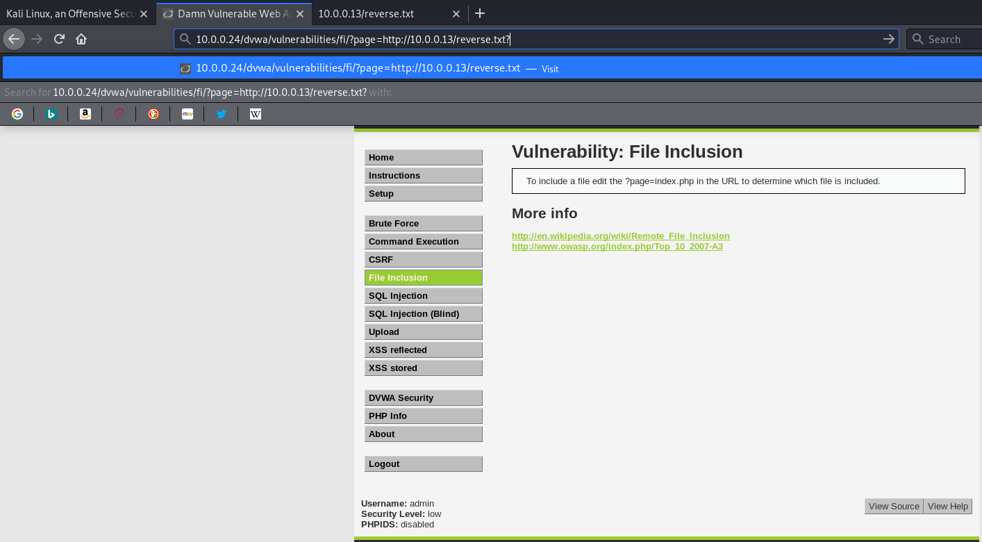Go back to previous page

pyautogui.click(x=14, y=39)
